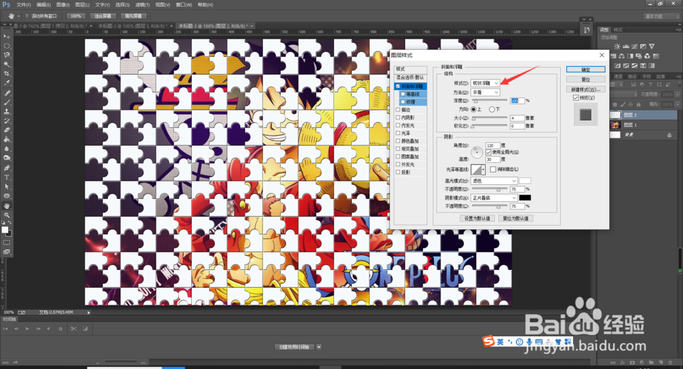The height and width of the screenshot is (369, 683).
Task: Enable the 内阴影 effect checkbox
Action: click(398, 117)
